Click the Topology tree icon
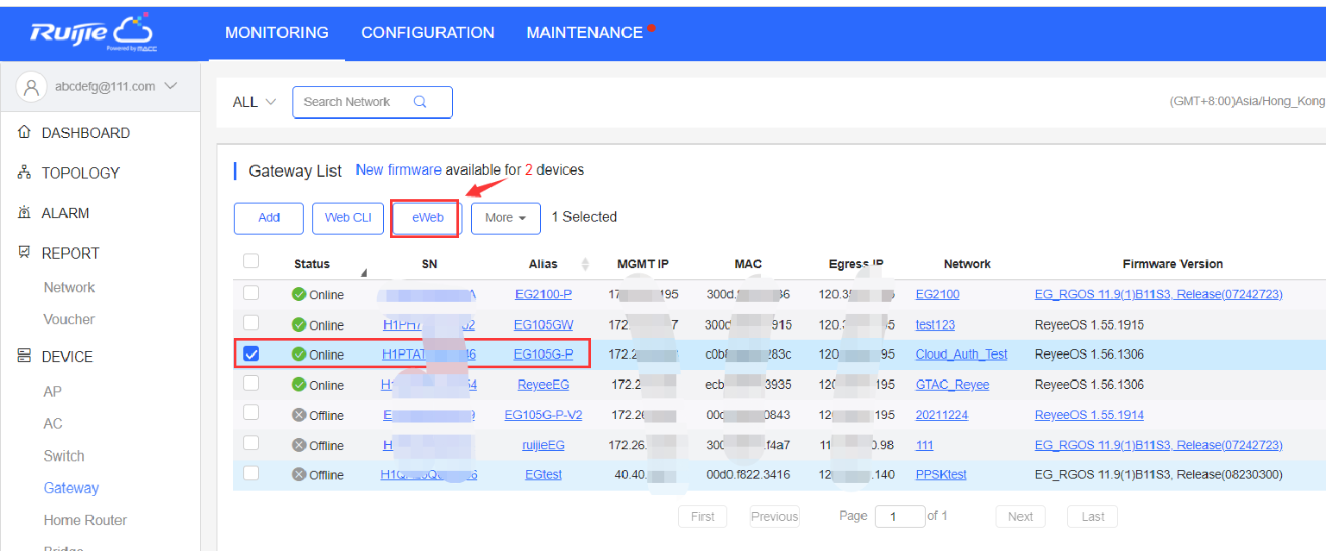The width and height of the screenshot is (1326, 551). coord(24,172)
